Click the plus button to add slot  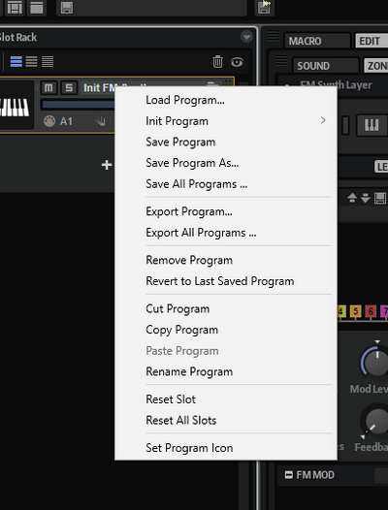click(107, 165)
